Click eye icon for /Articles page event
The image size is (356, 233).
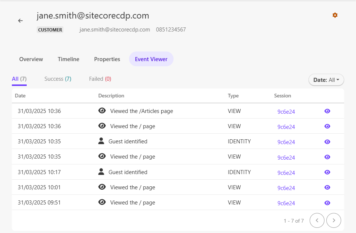coord(327,111)
